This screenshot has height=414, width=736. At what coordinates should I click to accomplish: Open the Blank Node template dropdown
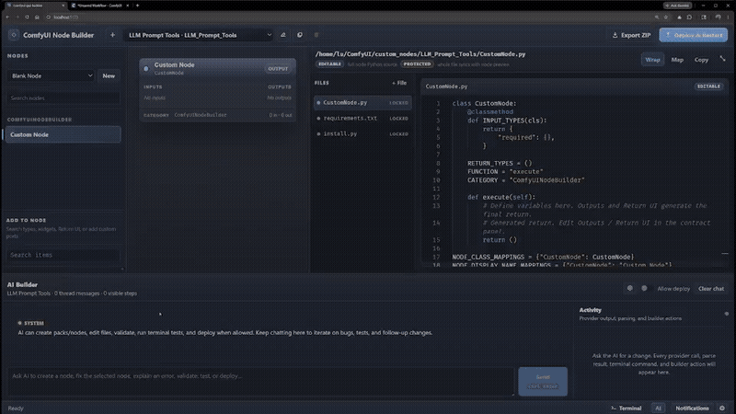(x=51, y=75)
